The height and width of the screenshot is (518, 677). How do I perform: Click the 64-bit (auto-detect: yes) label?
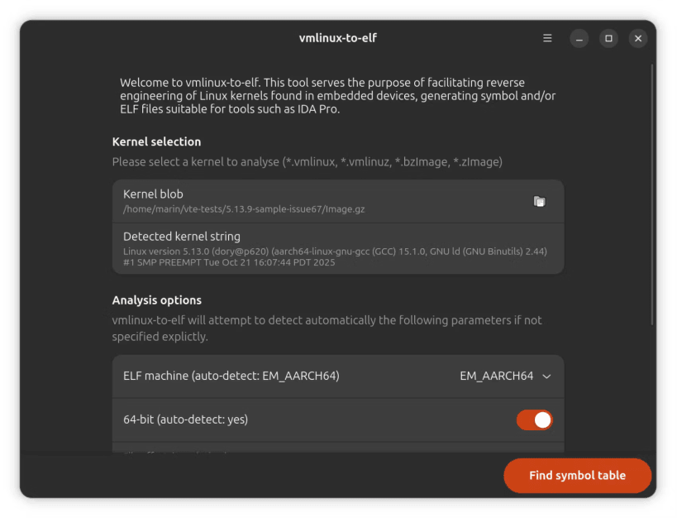coord(186,420)
